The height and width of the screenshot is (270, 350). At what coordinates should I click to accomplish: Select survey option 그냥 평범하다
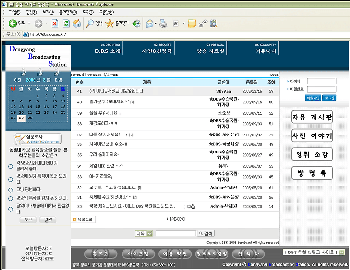11,190
